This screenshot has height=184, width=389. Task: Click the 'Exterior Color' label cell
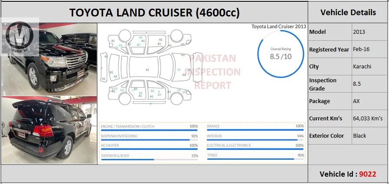[x=330, y=136]
